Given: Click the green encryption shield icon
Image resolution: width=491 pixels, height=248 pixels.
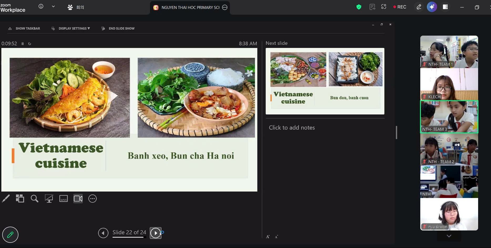Looking at the screenshot, I should point(359,7).
